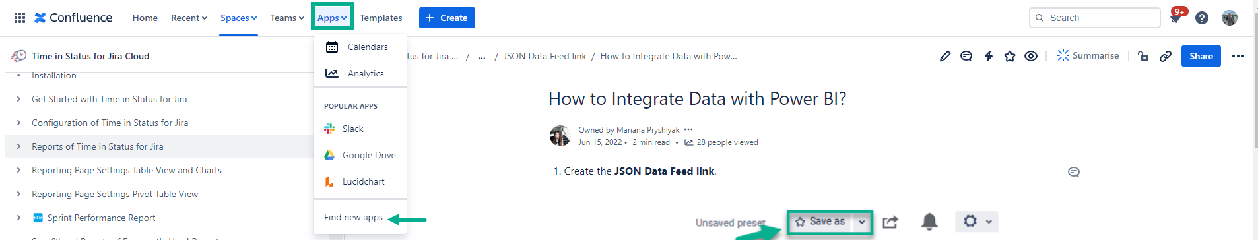The width and height of the screenshot is (1258, 240).
Task: Toggle the watch eye icon
Action: click(x=1031, y=56)
